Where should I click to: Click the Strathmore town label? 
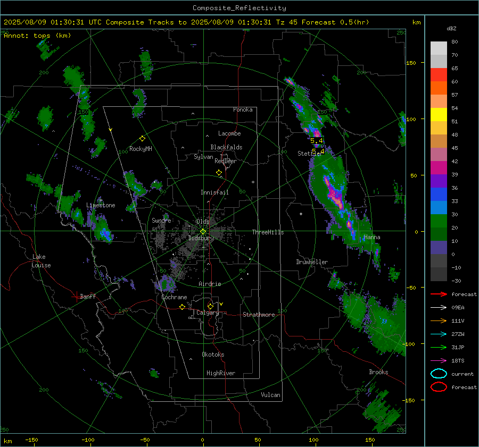[259, 315]
